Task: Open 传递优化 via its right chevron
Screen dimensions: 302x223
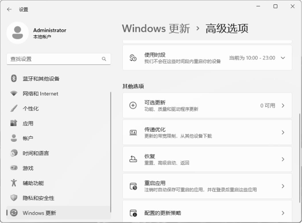Action: point(283,132)
